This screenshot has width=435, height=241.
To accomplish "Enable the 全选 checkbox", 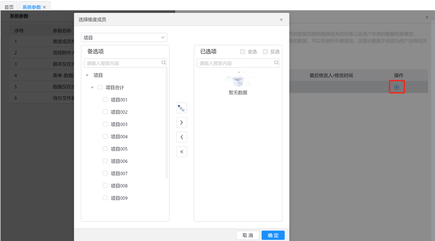I will tap(243, 51).
